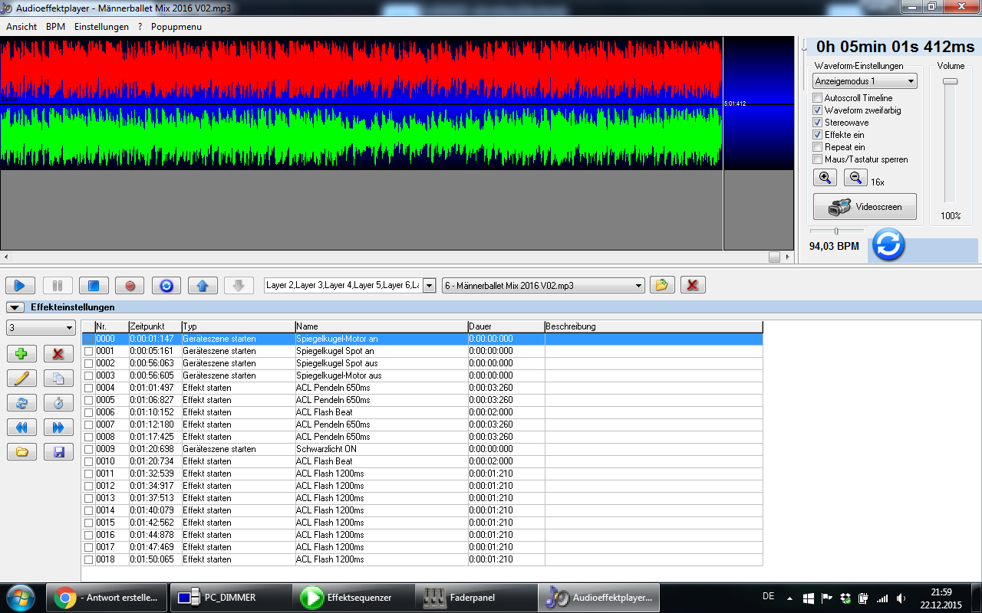This screenshot has height=613, width=982.
Task: Save the effect list via disk icon
Action: pos(58,451)
